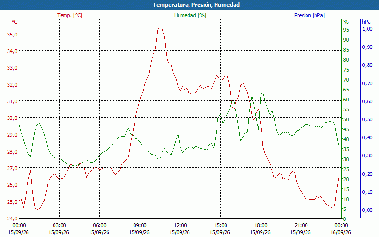The width and height of the screenshot is (379, 237).
Task: Click the "06:00" time axis label
Action: click(99, 226)
